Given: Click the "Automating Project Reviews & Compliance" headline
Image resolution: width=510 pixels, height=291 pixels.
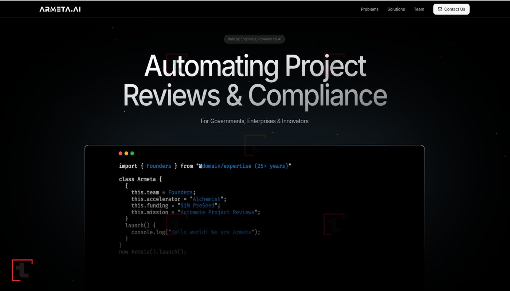Looking at the screenshot, I should pos(255,81).
